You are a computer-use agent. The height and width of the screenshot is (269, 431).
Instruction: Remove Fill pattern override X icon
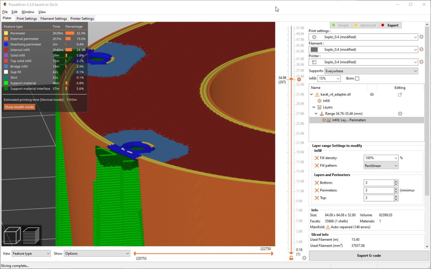[317, 166]
